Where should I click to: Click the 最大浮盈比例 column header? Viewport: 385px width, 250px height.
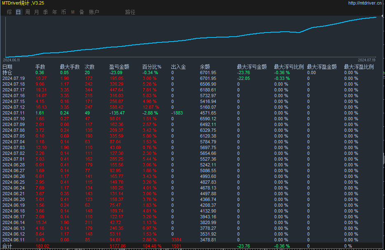point(359,67)
